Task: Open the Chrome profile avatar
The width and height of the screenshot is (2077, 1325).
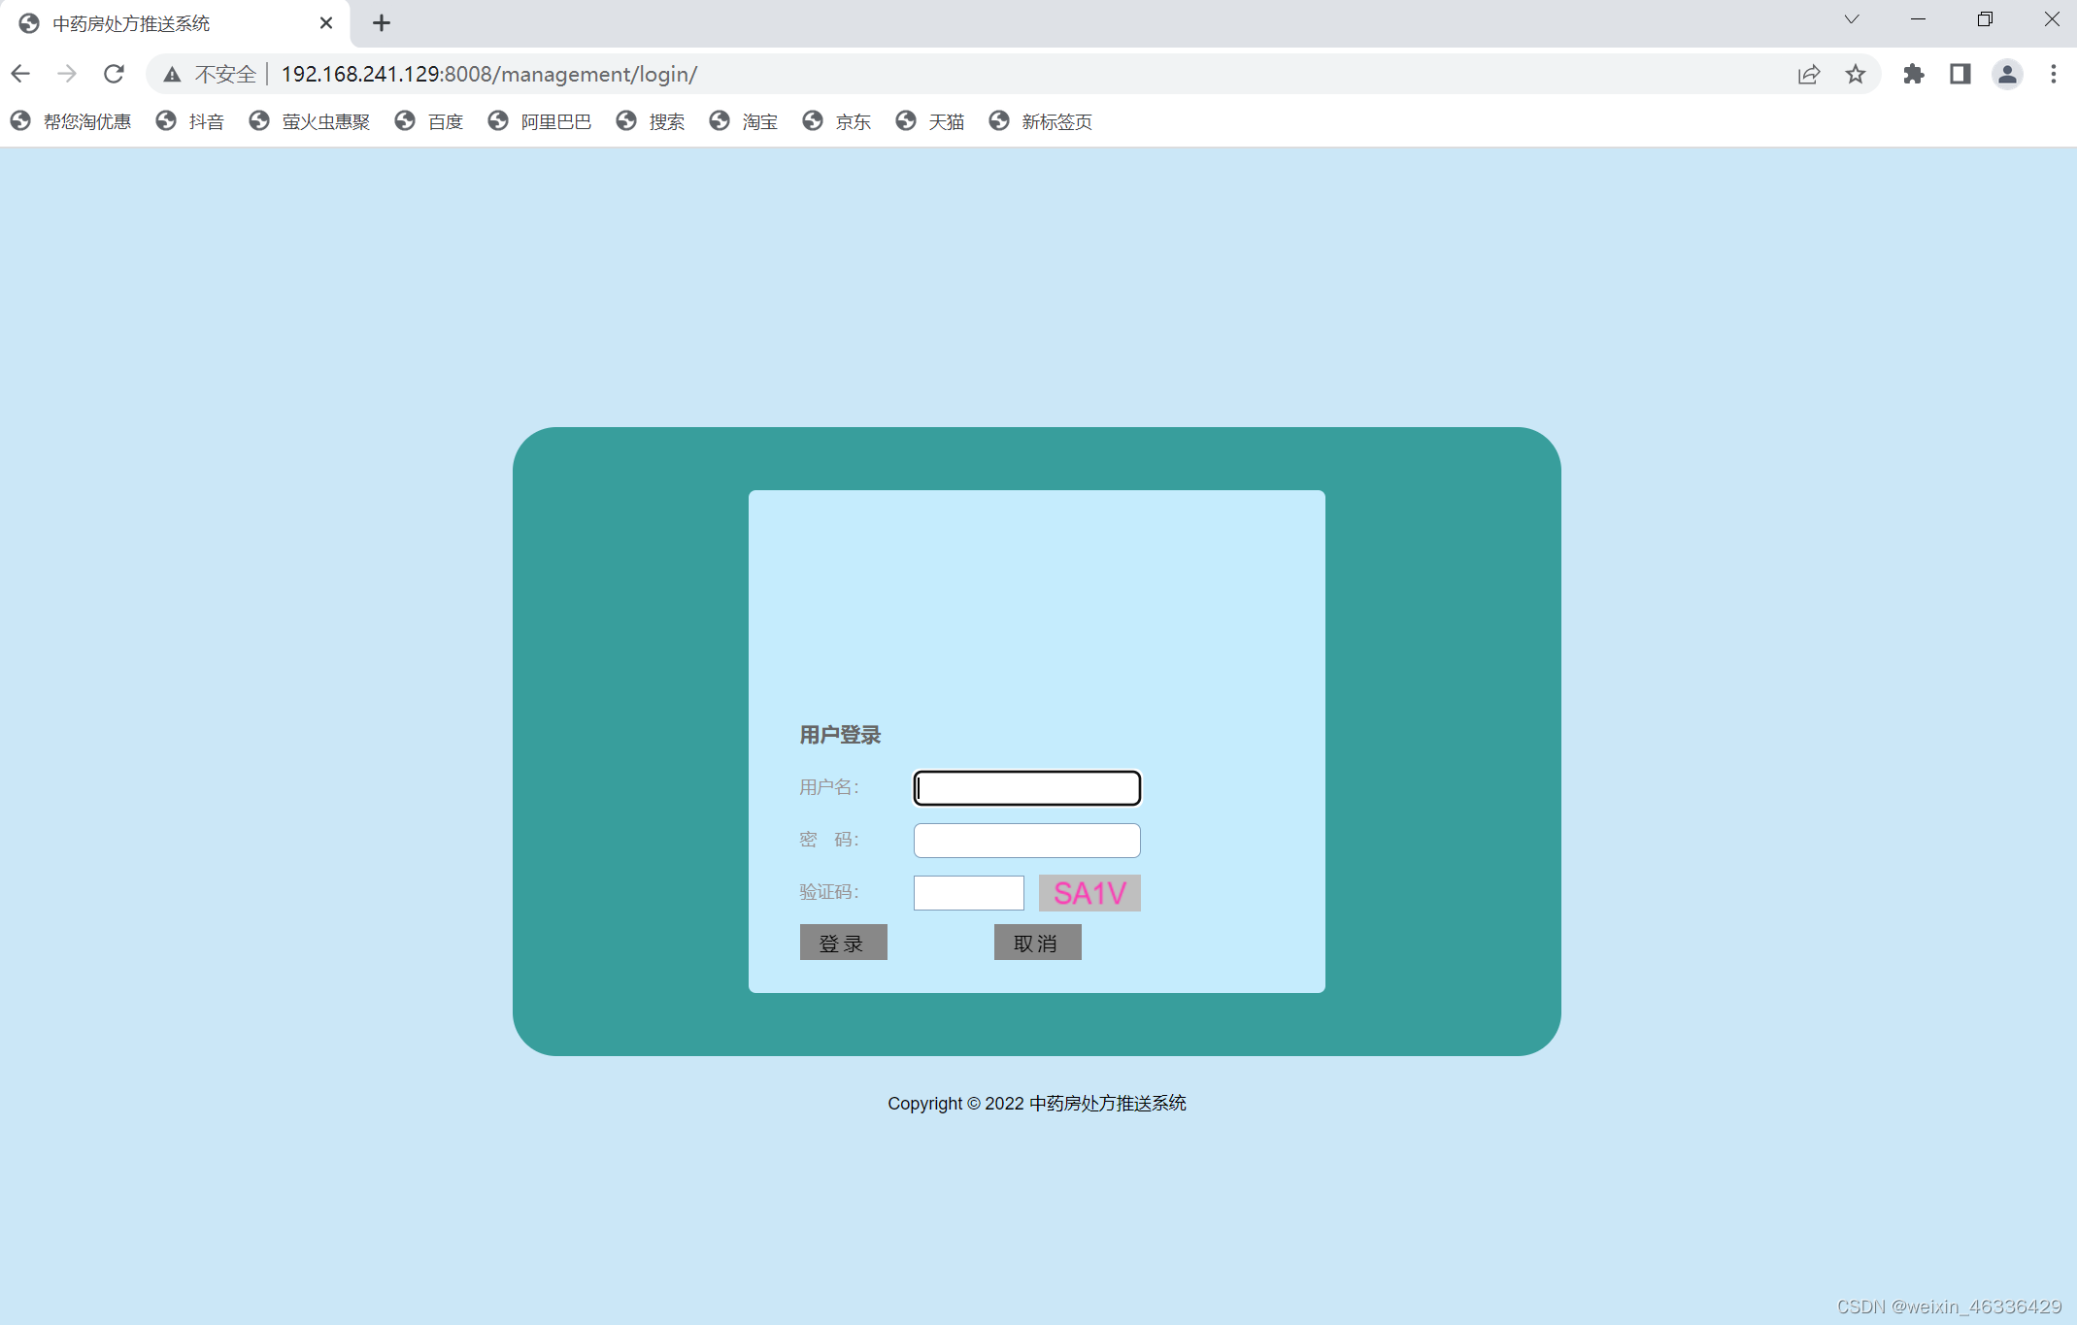Action: (x=2007, y=74)
